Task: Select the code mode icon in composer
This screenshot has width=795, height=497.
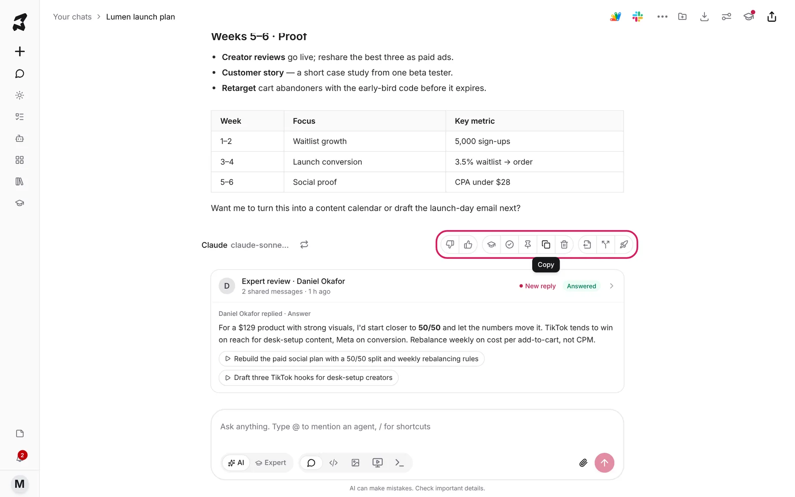Action: (x=333, y=463)
